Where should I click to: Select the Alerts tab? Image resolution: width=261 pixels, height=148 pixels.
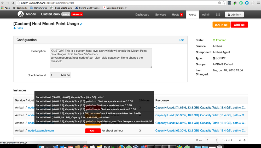click(x=193, y=14)
